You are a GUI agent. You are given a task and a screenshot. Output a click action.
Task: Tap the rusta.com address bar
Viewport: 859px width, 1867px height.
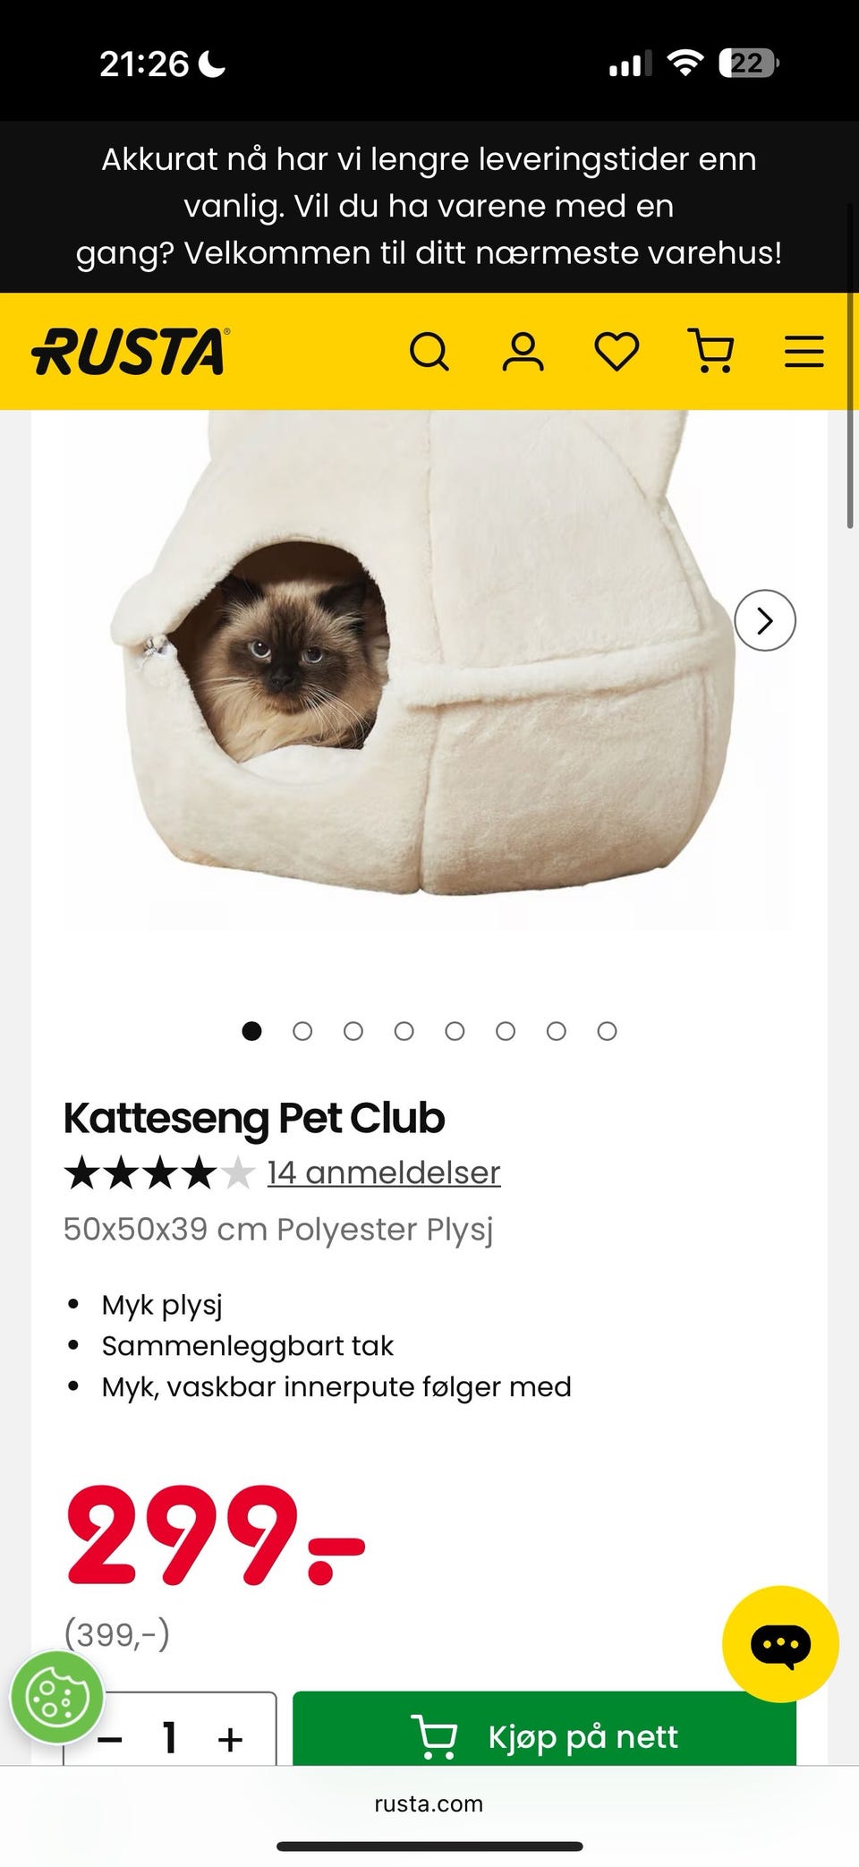click(x=429, y=1803)
